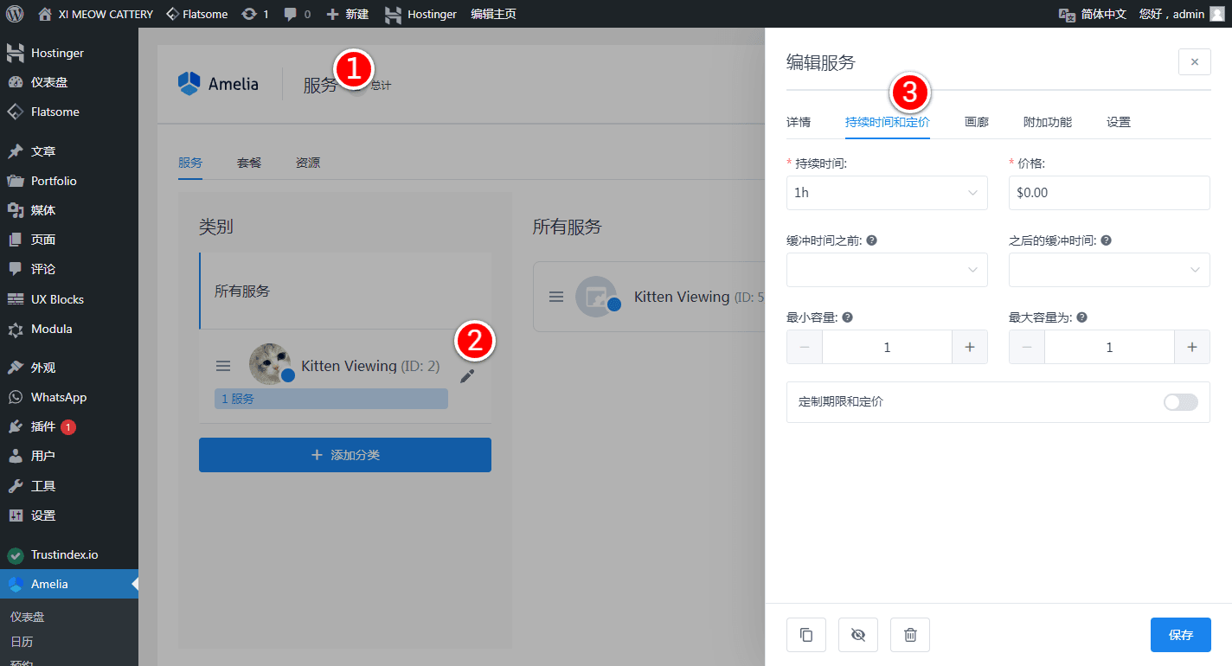
Task: Open the 之后的缓冲时间 dropdown
Action: pyautogui.click(x=1108, y=270)
